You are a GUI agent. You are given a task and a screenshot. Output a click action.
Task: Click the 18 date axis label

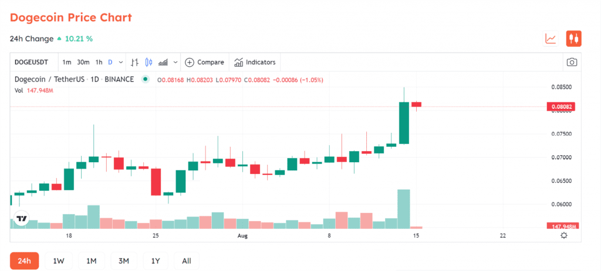pos(69,236)
